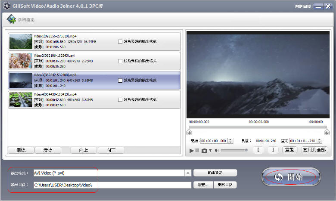Image resolution: width=336 pixels, height=201 pixels.
Task: Click the 瀏覽 browse button
Action: point(202,185)
